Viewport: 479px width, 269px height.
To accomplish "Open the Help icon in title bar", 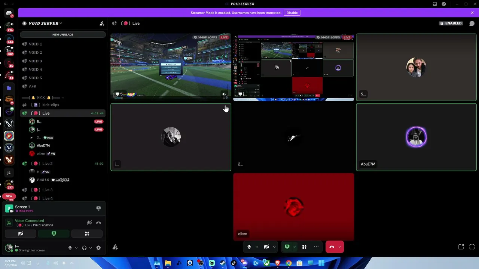I will 444,4.
